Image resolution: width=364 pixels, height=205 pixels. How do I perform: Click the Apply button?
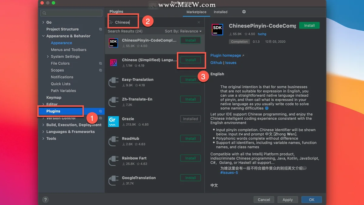288,200
